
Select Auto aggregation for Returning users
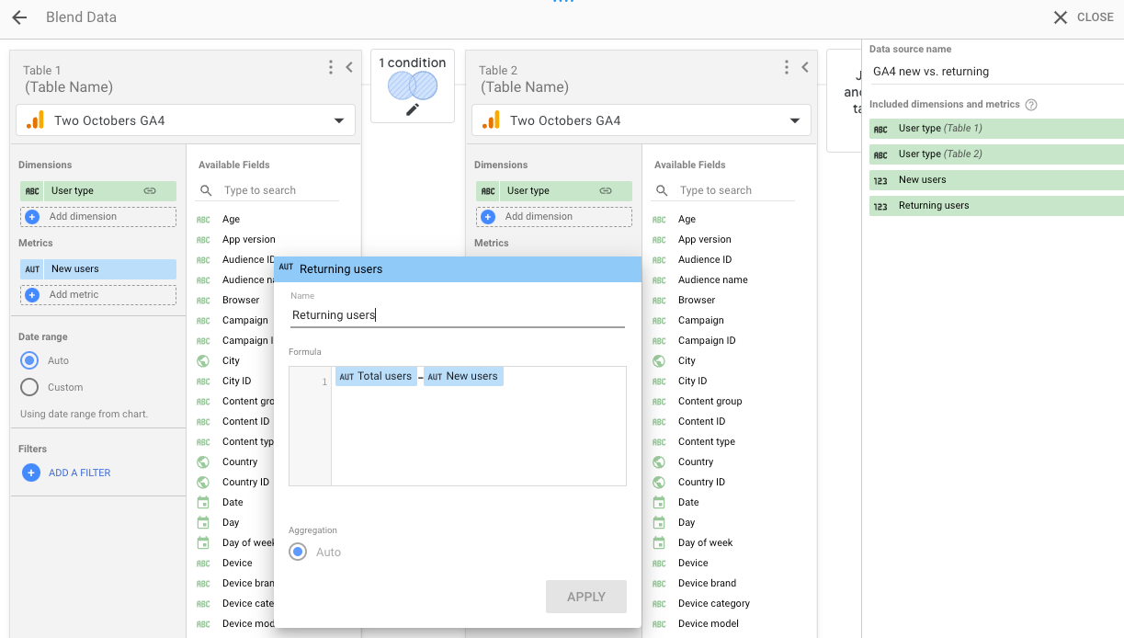tap(297, 552)
